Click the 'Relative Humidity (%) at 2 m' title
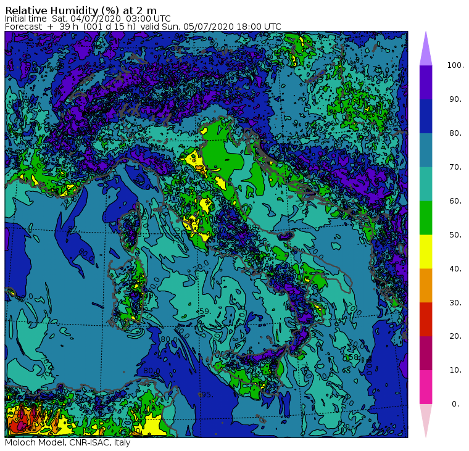The width and height of the screenshot is (469, 451). click(81, 10)
